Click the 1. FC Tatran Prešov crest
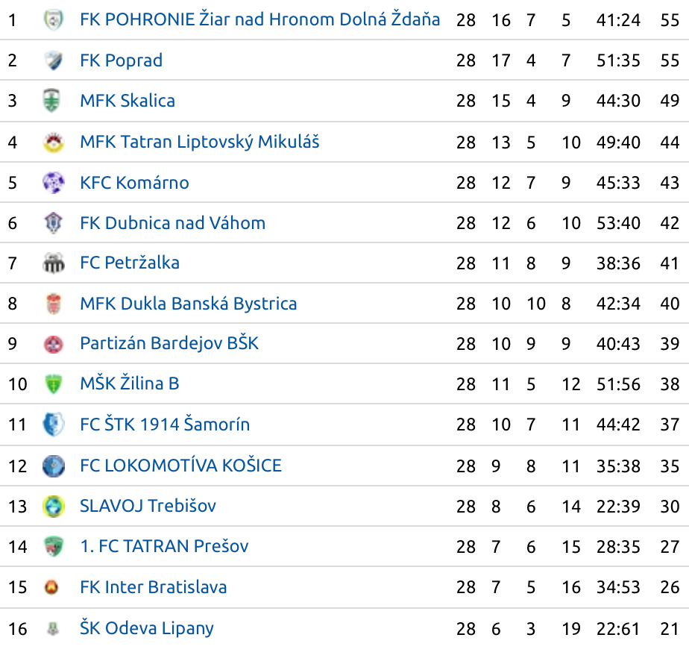This screenshot has width=689, height=667. tap(54, 547)
